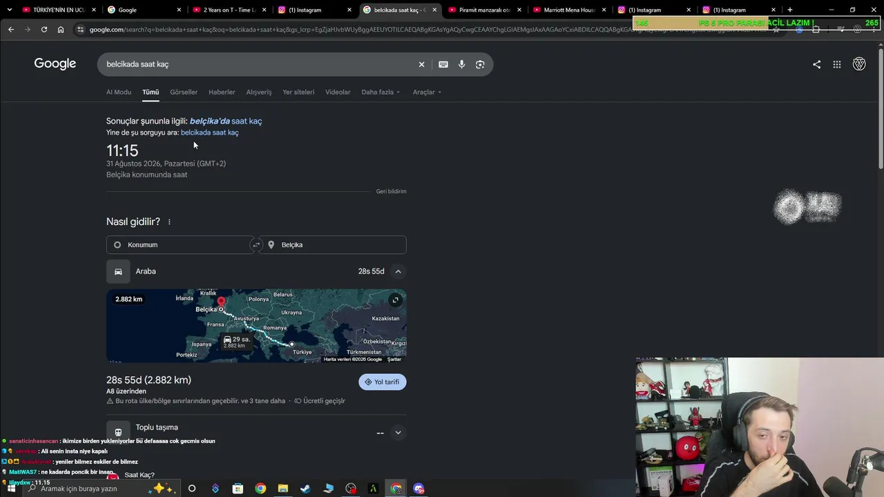This screenshot has height=497, width=884.
Task: Share the results using the share icon
Action: point(816,64)
